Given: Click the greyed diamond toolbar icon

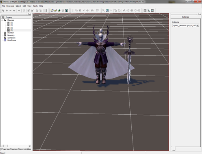Looking at the screenshot, I should point(7,11).
